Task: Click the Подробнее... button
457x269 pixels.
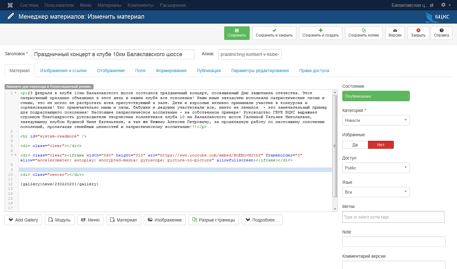Action: click(262, 220)
